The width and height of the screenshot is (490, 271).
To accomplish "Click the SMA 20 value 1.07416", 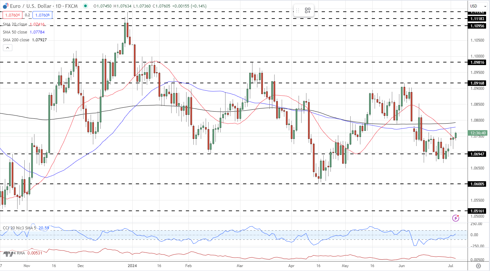I will click(x=37, y=24).
